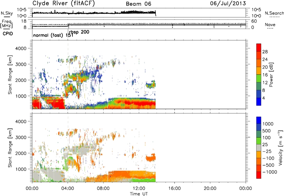The image size is (284, 196).
Task: Click the "12:00" time tick label
Action: pos(139,189)
